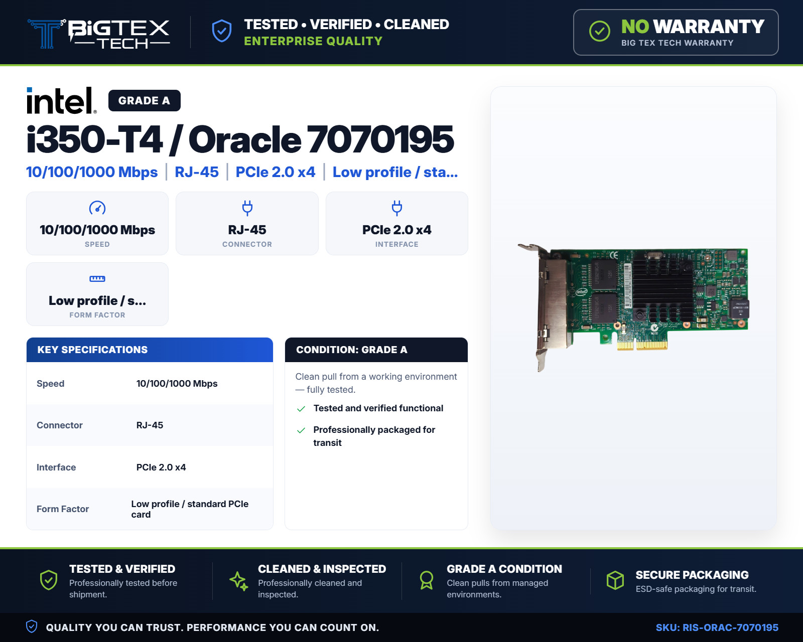The height and width of the screenshot is (642, 803).
Task: Click the plug icon above PCIe 2.0 x4
Action: pyautogui.click(x=397, y=208)
